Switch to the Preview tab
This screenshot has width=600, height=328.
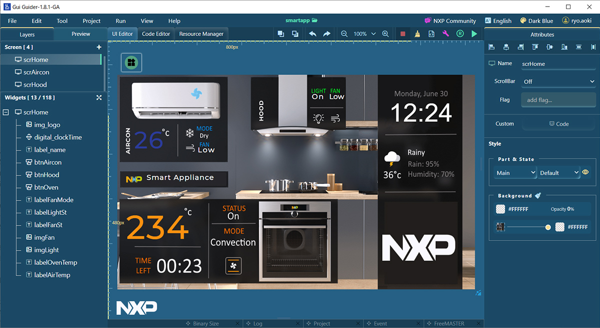tap(80, 34)
